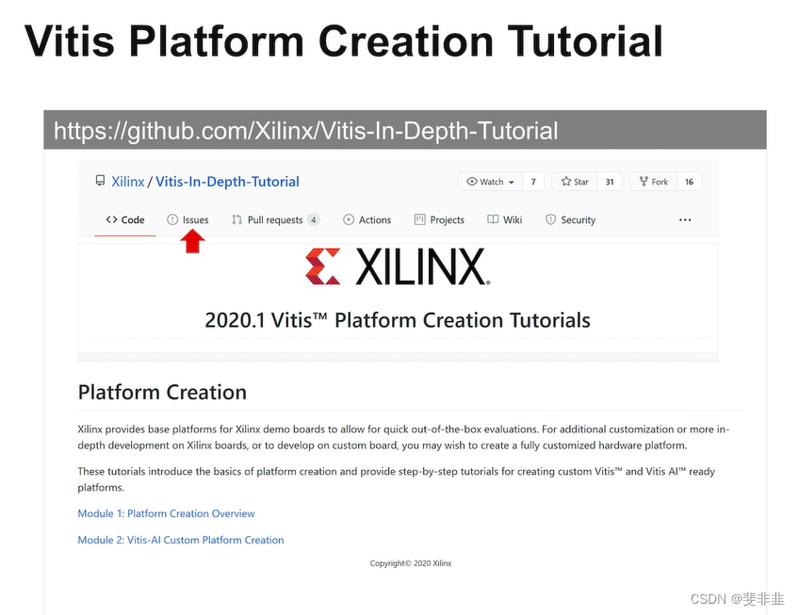The image size is (799, 615).
Task: Click Watch to toggle notifications
Action: [485, 181]
